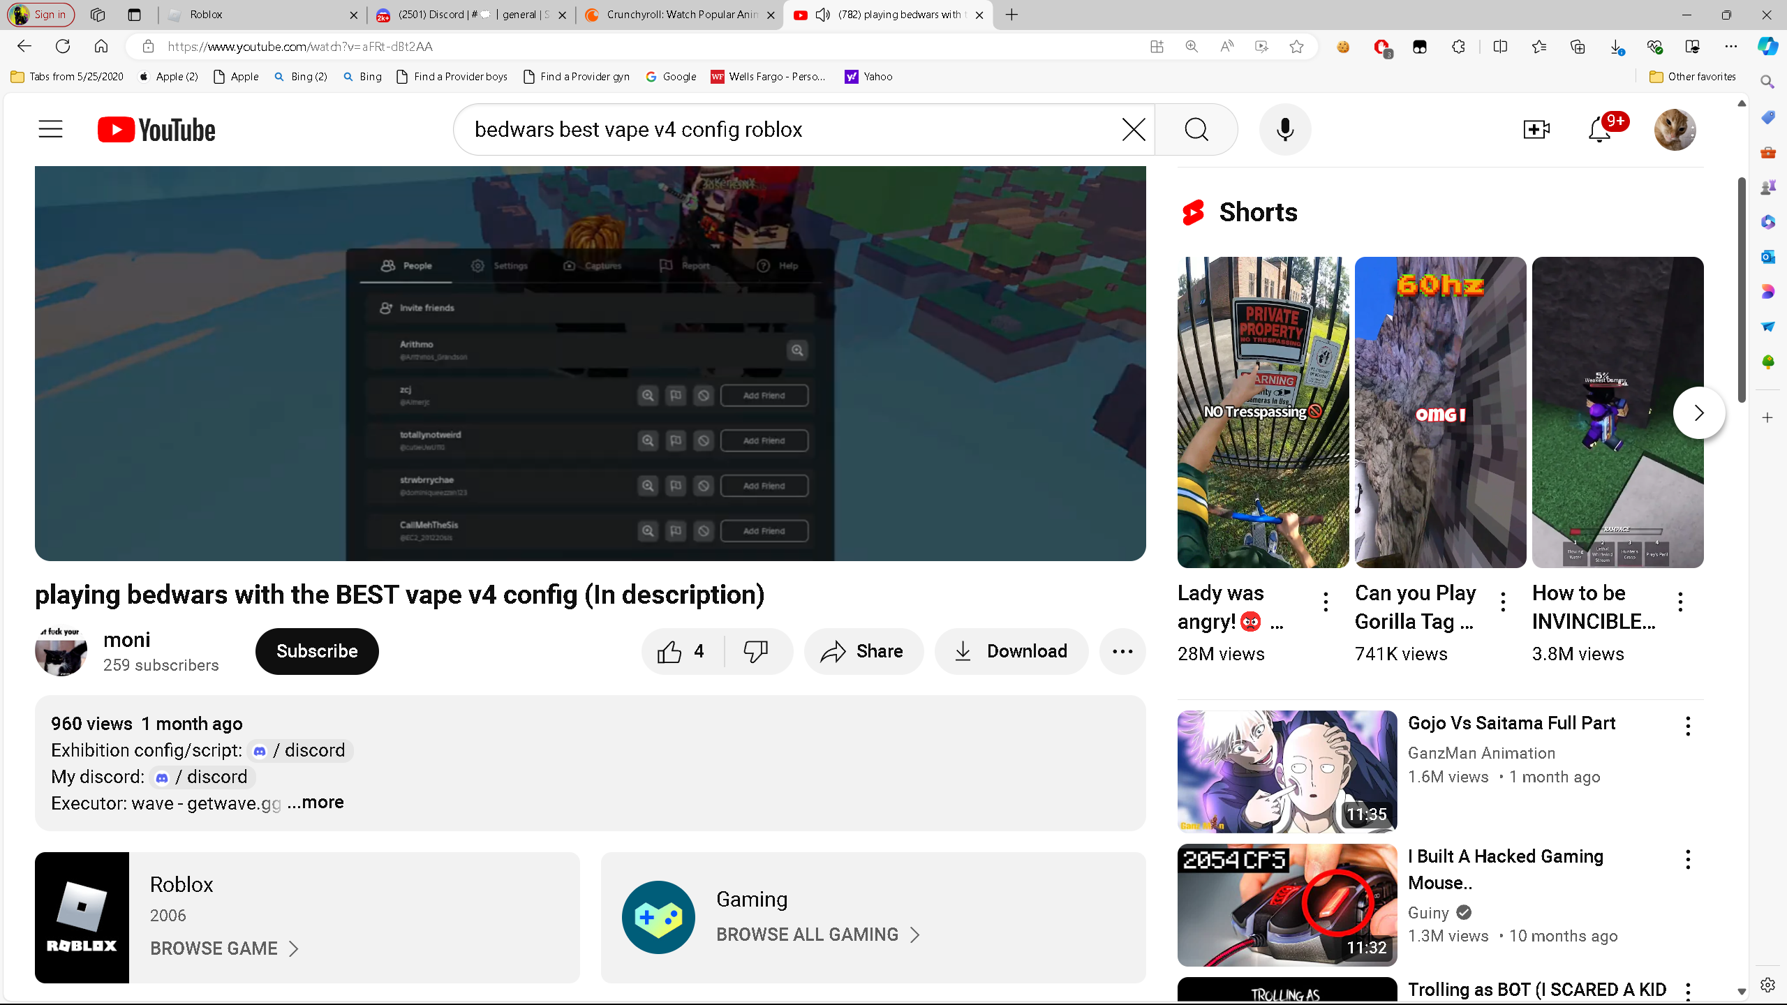The image size is (1787, 1005).
Task: Dislike the video with thumbs down
Action: pyautogui.click(x=756, y=651)
